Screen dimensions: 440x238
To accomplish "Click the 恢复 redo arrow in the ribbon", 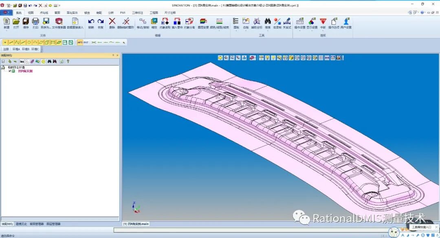I will (x=101, y=21).
